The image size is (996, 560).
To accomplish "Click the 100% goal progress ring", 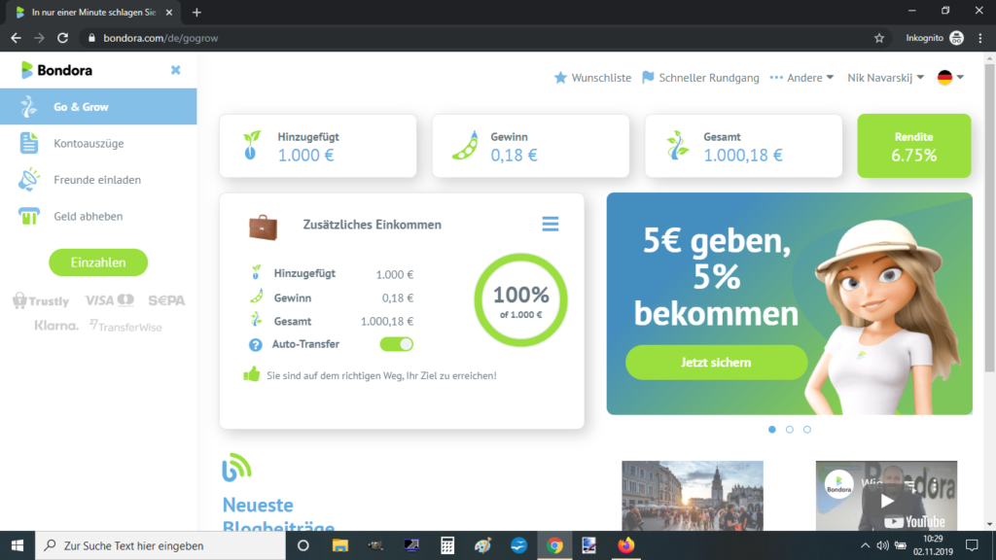I will click(x=521, y=300).
